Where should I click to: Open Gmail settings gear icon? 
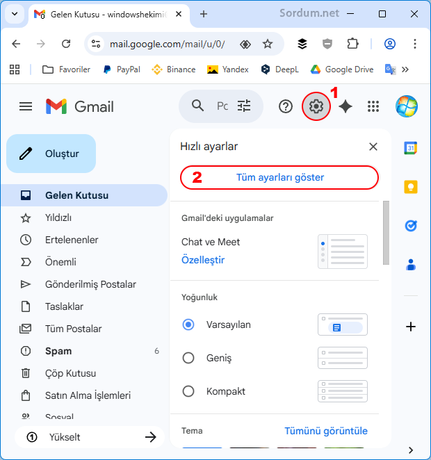(x=316, y=106)
